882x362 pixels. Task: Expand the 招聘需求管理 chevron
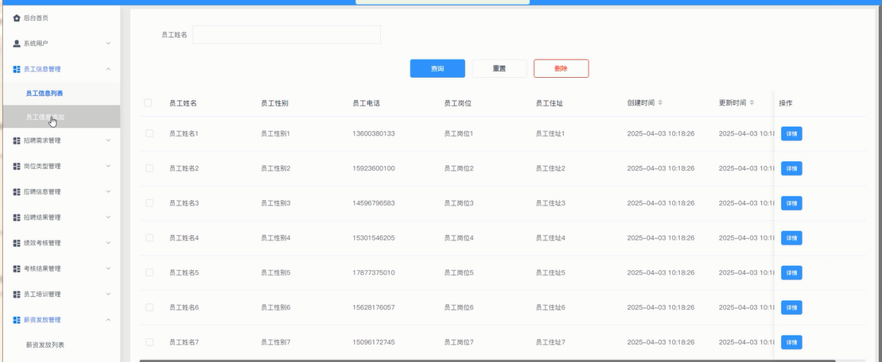pyautogui.click(x=108, y=140)
